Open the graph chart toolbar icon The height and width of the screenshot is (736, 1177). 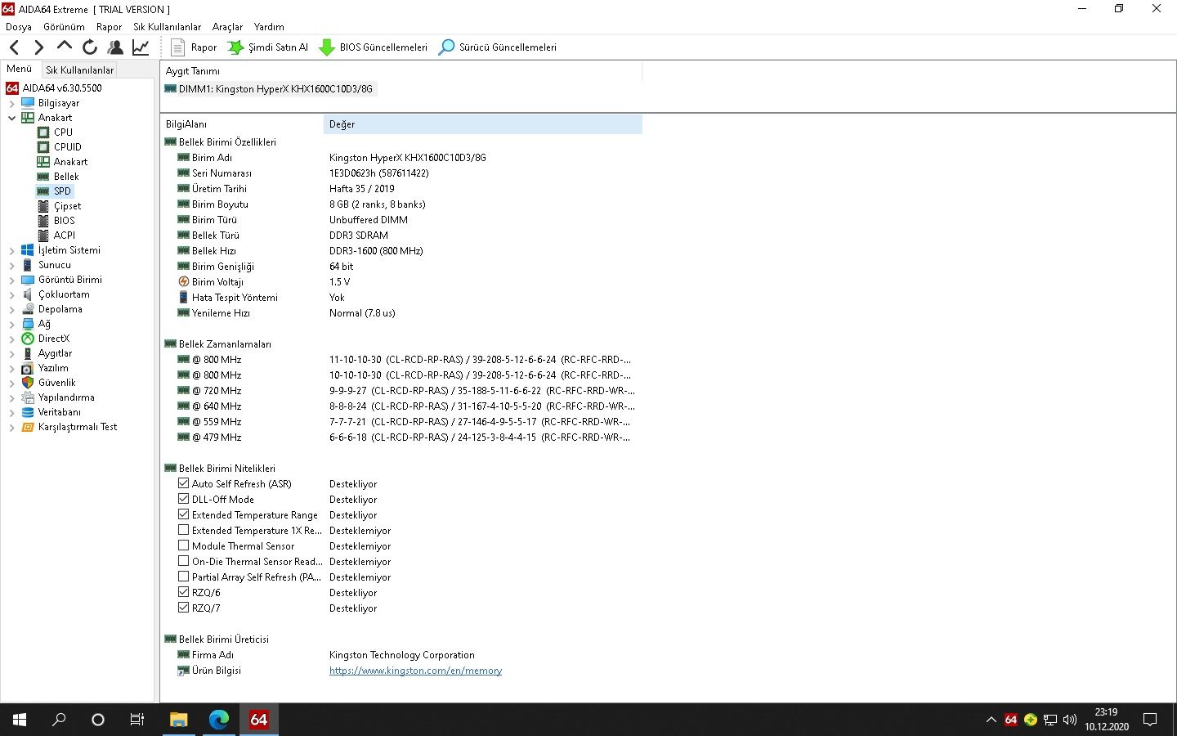tap(141, 47)
